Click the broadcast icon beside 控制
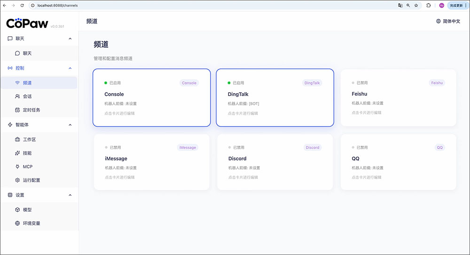This screenshot has height=255, width=470. tap(10, 68)
